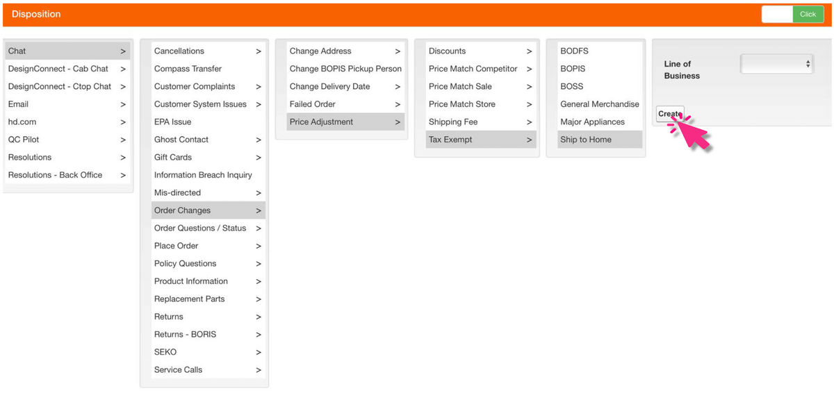834x393 pixels.
Task: Expand the Gift Cards arrow
Action: [258, 158]
